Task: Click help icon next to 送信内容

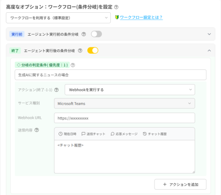Action: (x=37, y=130)
